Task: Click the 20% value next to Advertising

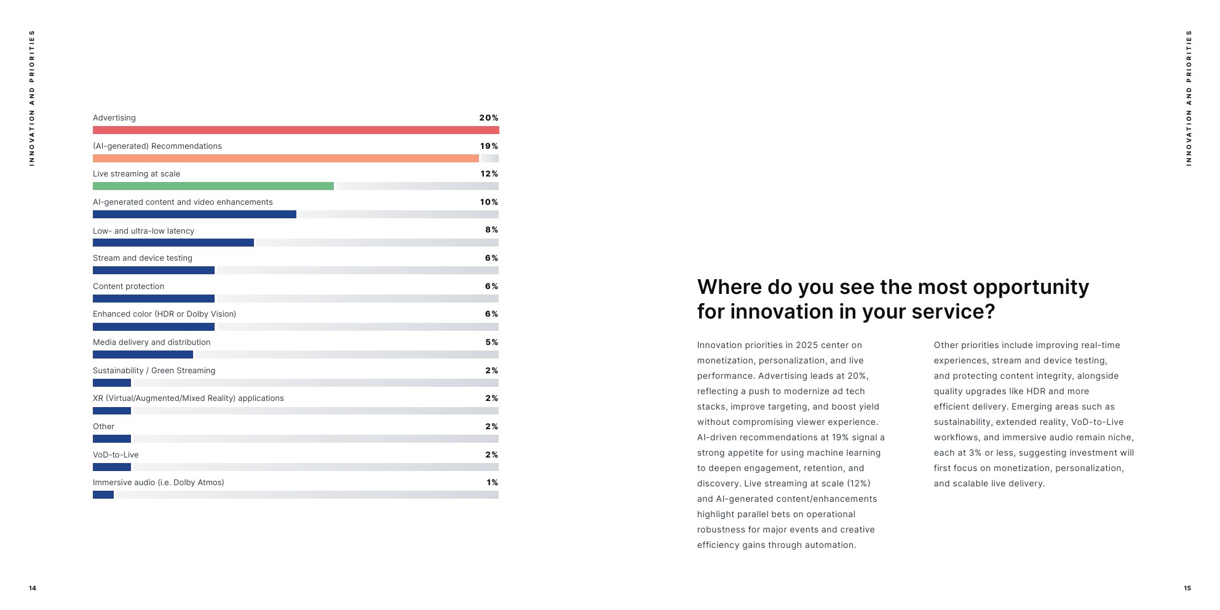Action: 489,118
